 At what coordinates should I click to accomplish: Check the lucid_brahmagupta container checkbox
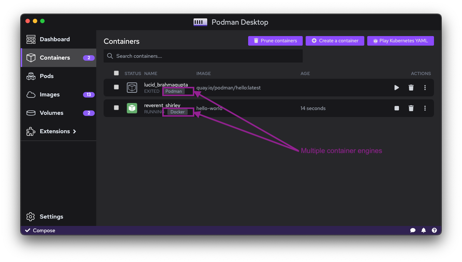point(117,87)
